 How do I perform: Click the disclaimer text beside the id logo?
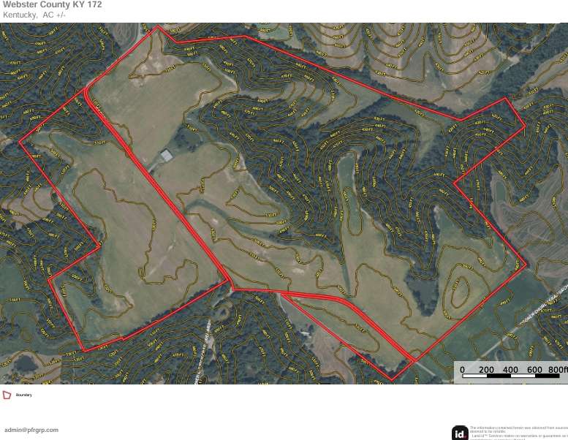click(519, 433)
